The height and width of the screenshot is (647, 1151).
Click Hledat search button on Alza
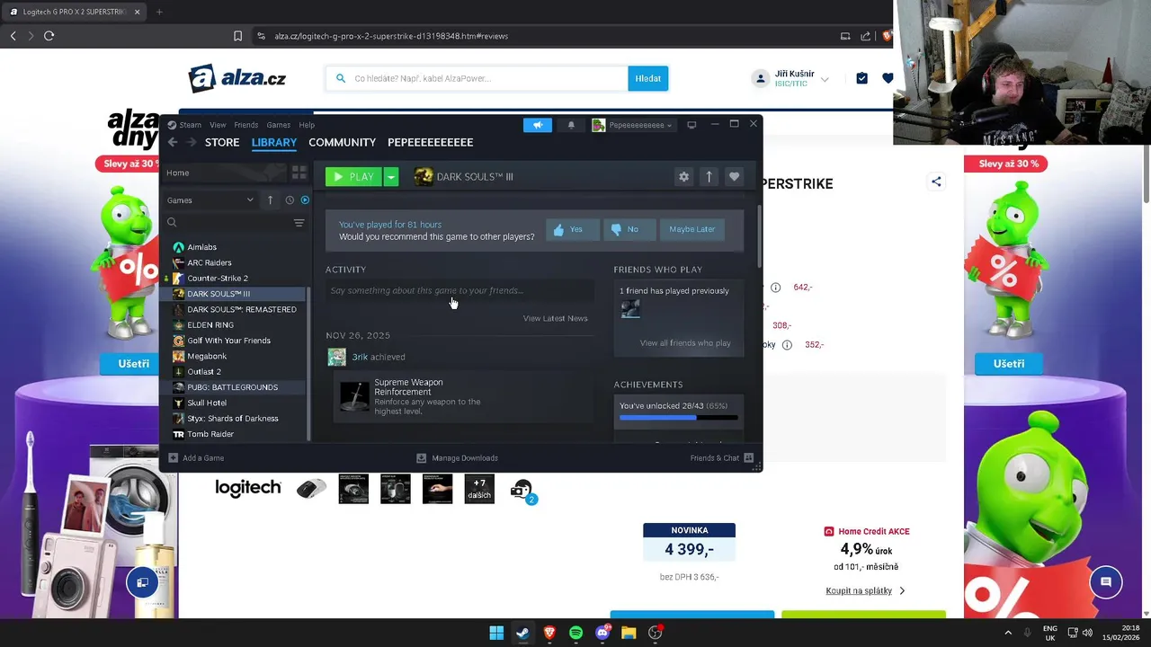coord(647,78)
